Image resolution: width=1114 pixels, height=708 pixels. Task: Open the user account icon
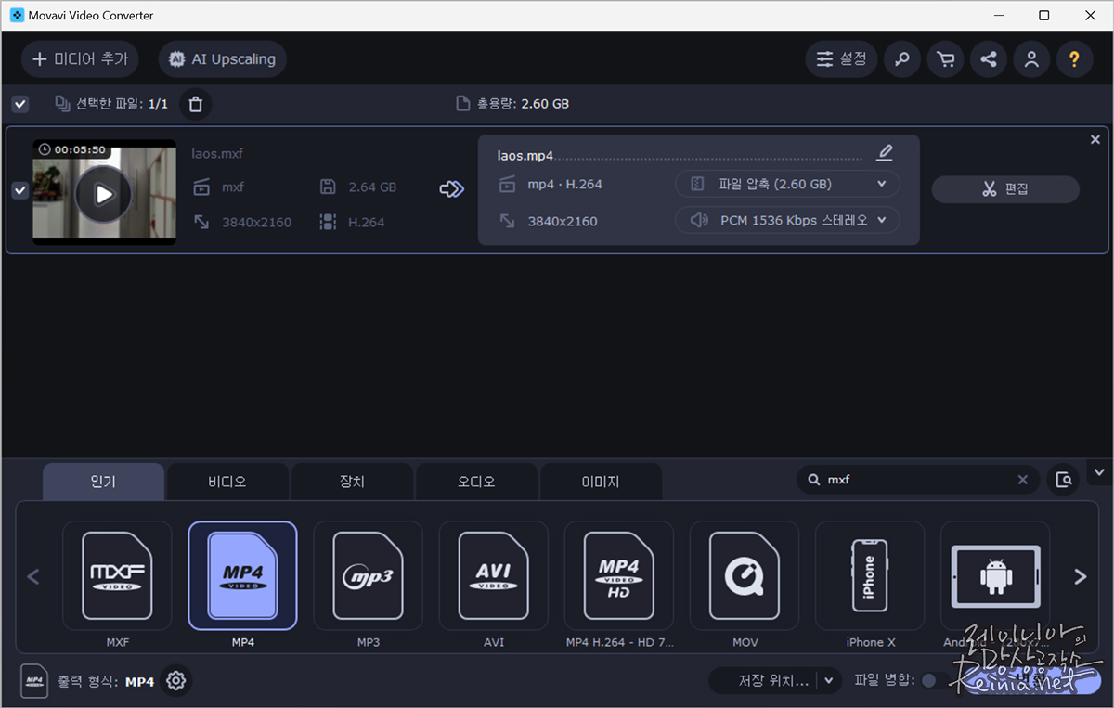tap(1031, 59)
